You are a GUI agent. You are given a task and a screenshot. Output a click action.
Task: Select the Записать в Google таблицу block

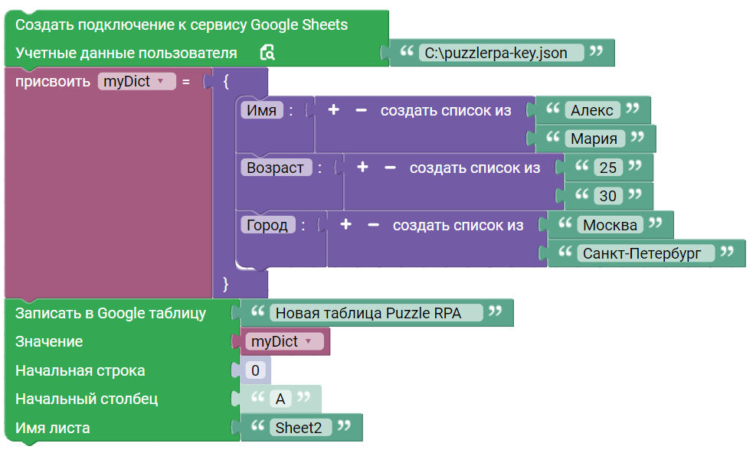[111, 313]
